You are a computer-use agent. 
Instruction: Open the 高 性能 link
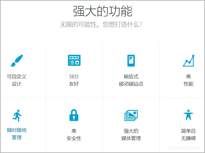click(x=188, y=80)
